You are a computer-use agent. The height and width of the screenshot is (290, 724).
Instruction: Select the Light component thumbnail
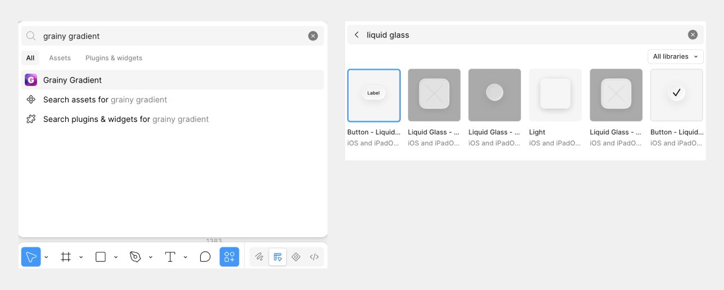(555, 95)
